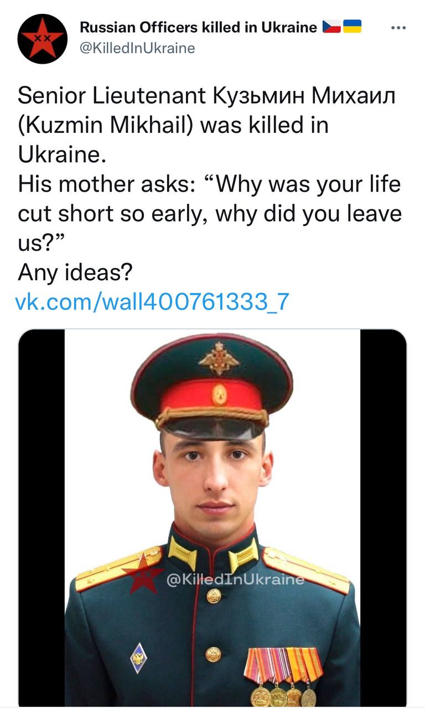
Task: Click the top gold button on the uniform
Action: tap(213, 597)
